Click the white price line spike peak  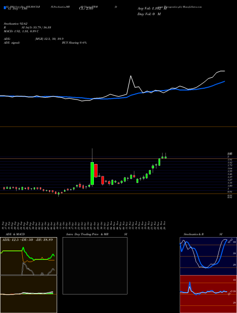(x=131, y=76)
